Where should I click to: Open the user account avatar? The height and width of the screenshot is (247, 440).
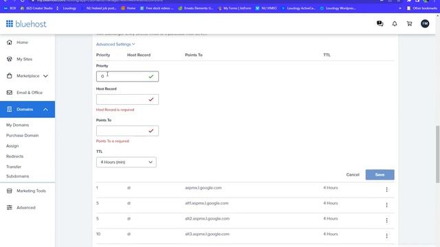(425, 23)
